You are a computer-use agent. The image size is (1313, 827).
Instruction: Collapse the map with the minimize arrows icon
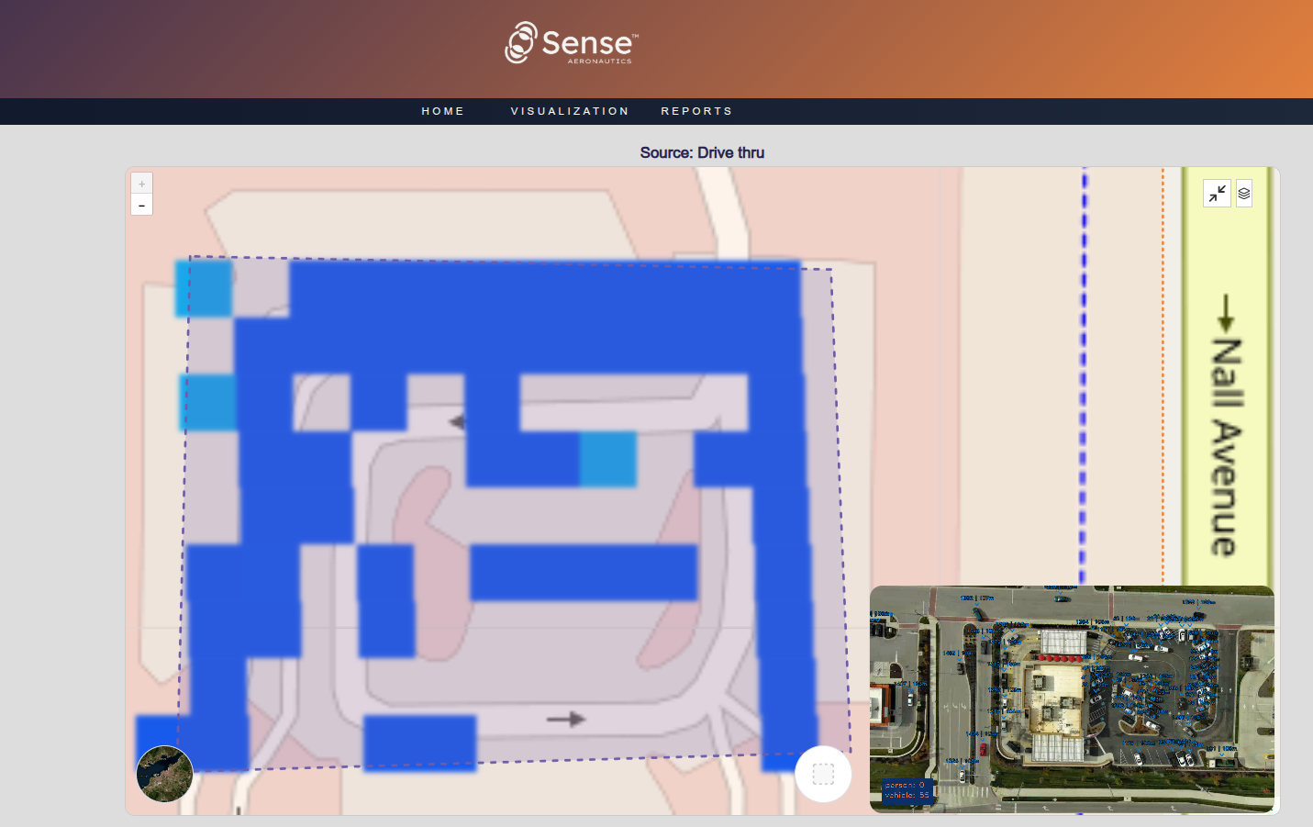point(1217,194)
